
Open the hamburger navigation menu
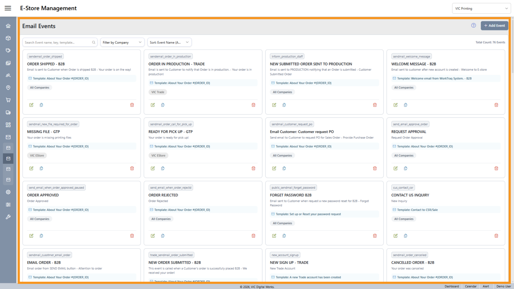(8, 8)
